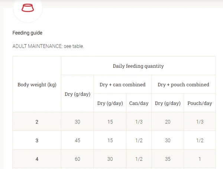
Task: Select the body weight 4 row cell
Action: (x=37, y=159)
